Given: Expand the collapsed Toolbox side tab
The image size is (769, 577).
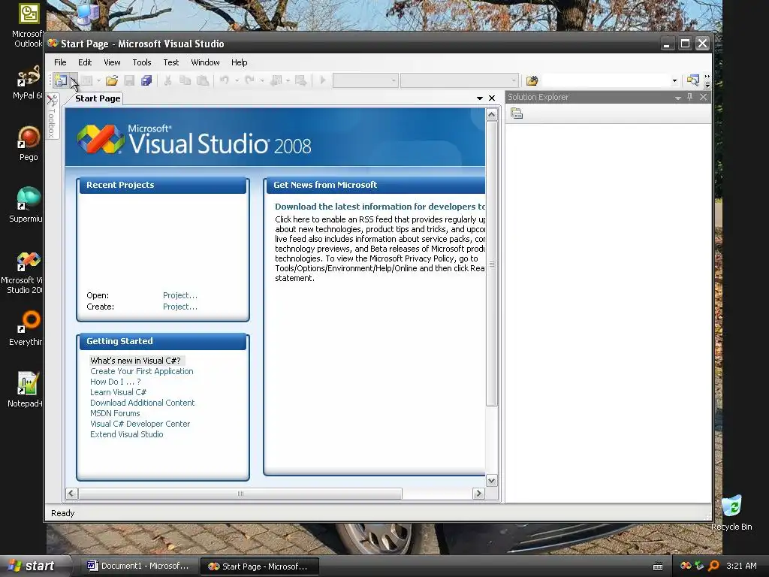Looking at the screenshot, I should (52, 116).
